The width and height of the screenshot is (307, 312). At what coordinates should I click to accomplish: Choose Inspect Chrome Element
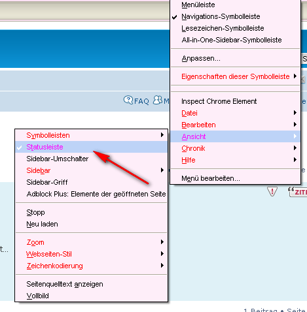[x=235, y=101]
